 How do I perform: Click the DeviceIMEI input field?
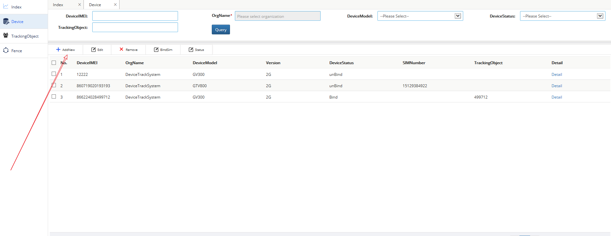pyautogui.click(x=135, y=16)
